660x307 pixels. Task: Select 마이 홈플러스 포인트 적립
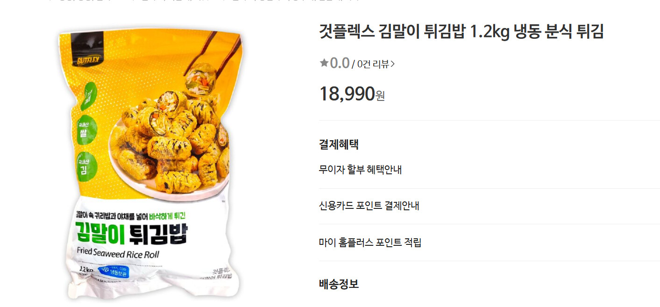tap(370, 243)
